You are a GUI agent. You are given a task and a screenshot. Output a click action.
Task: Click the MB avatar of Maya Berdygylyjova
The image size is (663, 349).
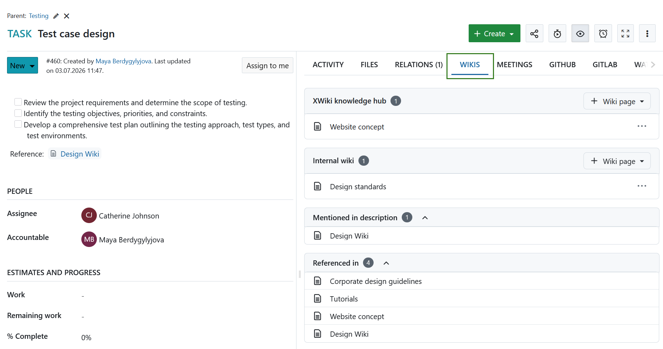tap(89, 239)
